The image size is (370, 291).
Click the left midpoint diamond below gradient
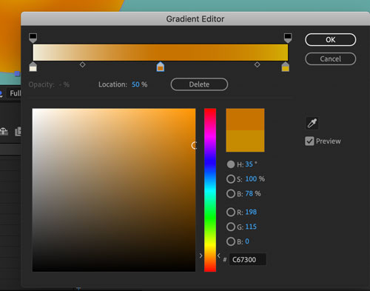pos(83,64)
